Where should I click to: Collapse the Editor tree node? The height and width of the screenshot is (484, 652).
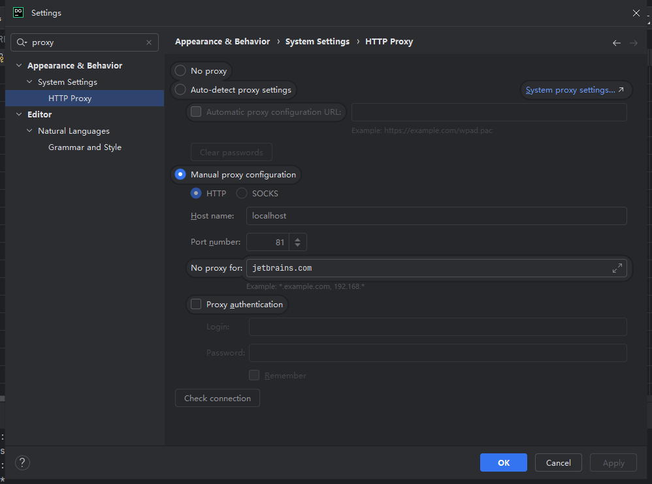tap(19, 114)
